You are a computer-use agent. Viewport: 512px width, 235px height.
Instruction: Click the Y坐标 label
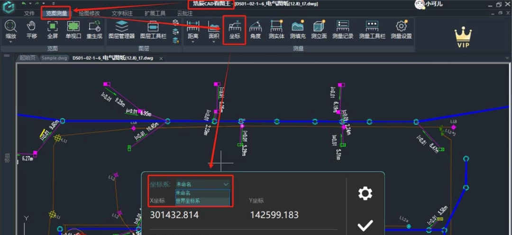(256, 200)
